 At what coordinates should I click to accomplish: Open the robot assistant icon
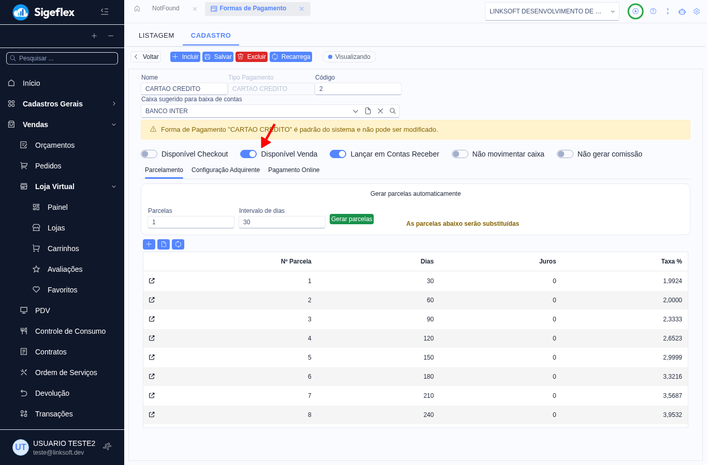pos(682,11)
